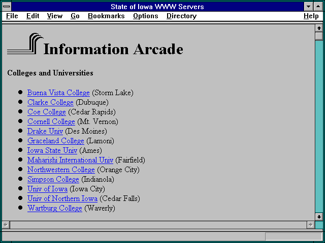325x243 pixels.
Task: Open the Options menu
Action: coord(146,16)
